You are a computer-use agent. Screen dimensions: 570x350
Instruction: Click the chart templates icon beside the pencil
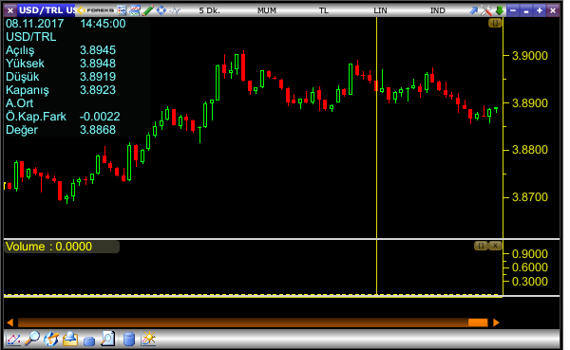click(x=135, y=10)
